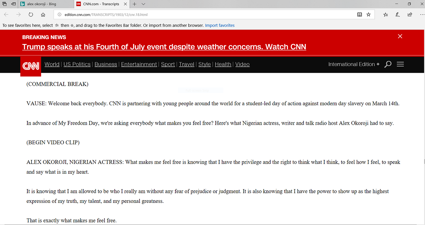
Task: Open the CNN hamburger menu
Action: point(400,64)
